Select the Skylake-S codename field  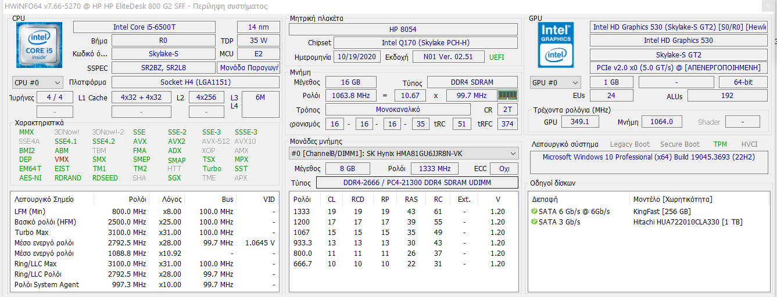163,54
